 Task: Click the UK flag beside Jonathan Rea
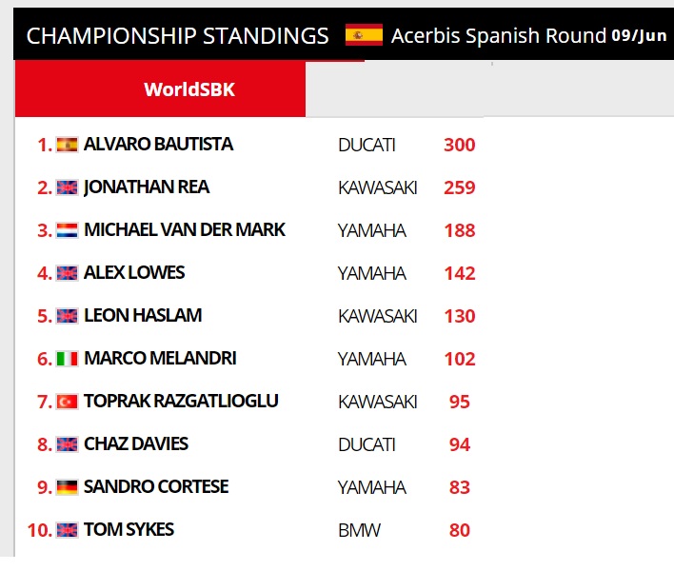point(67,187)
